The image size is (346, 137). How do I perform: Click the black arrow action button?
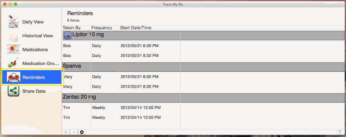coord(82,132)
